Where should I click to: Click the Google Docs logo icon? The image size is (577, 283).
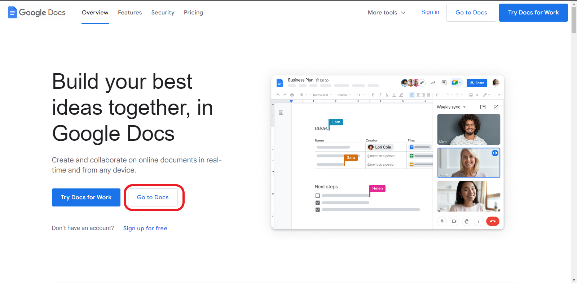point(13,12)
